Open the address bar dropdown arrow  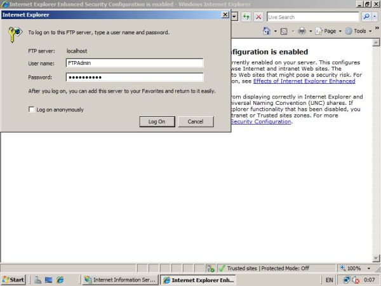click(x=234, y=17)
